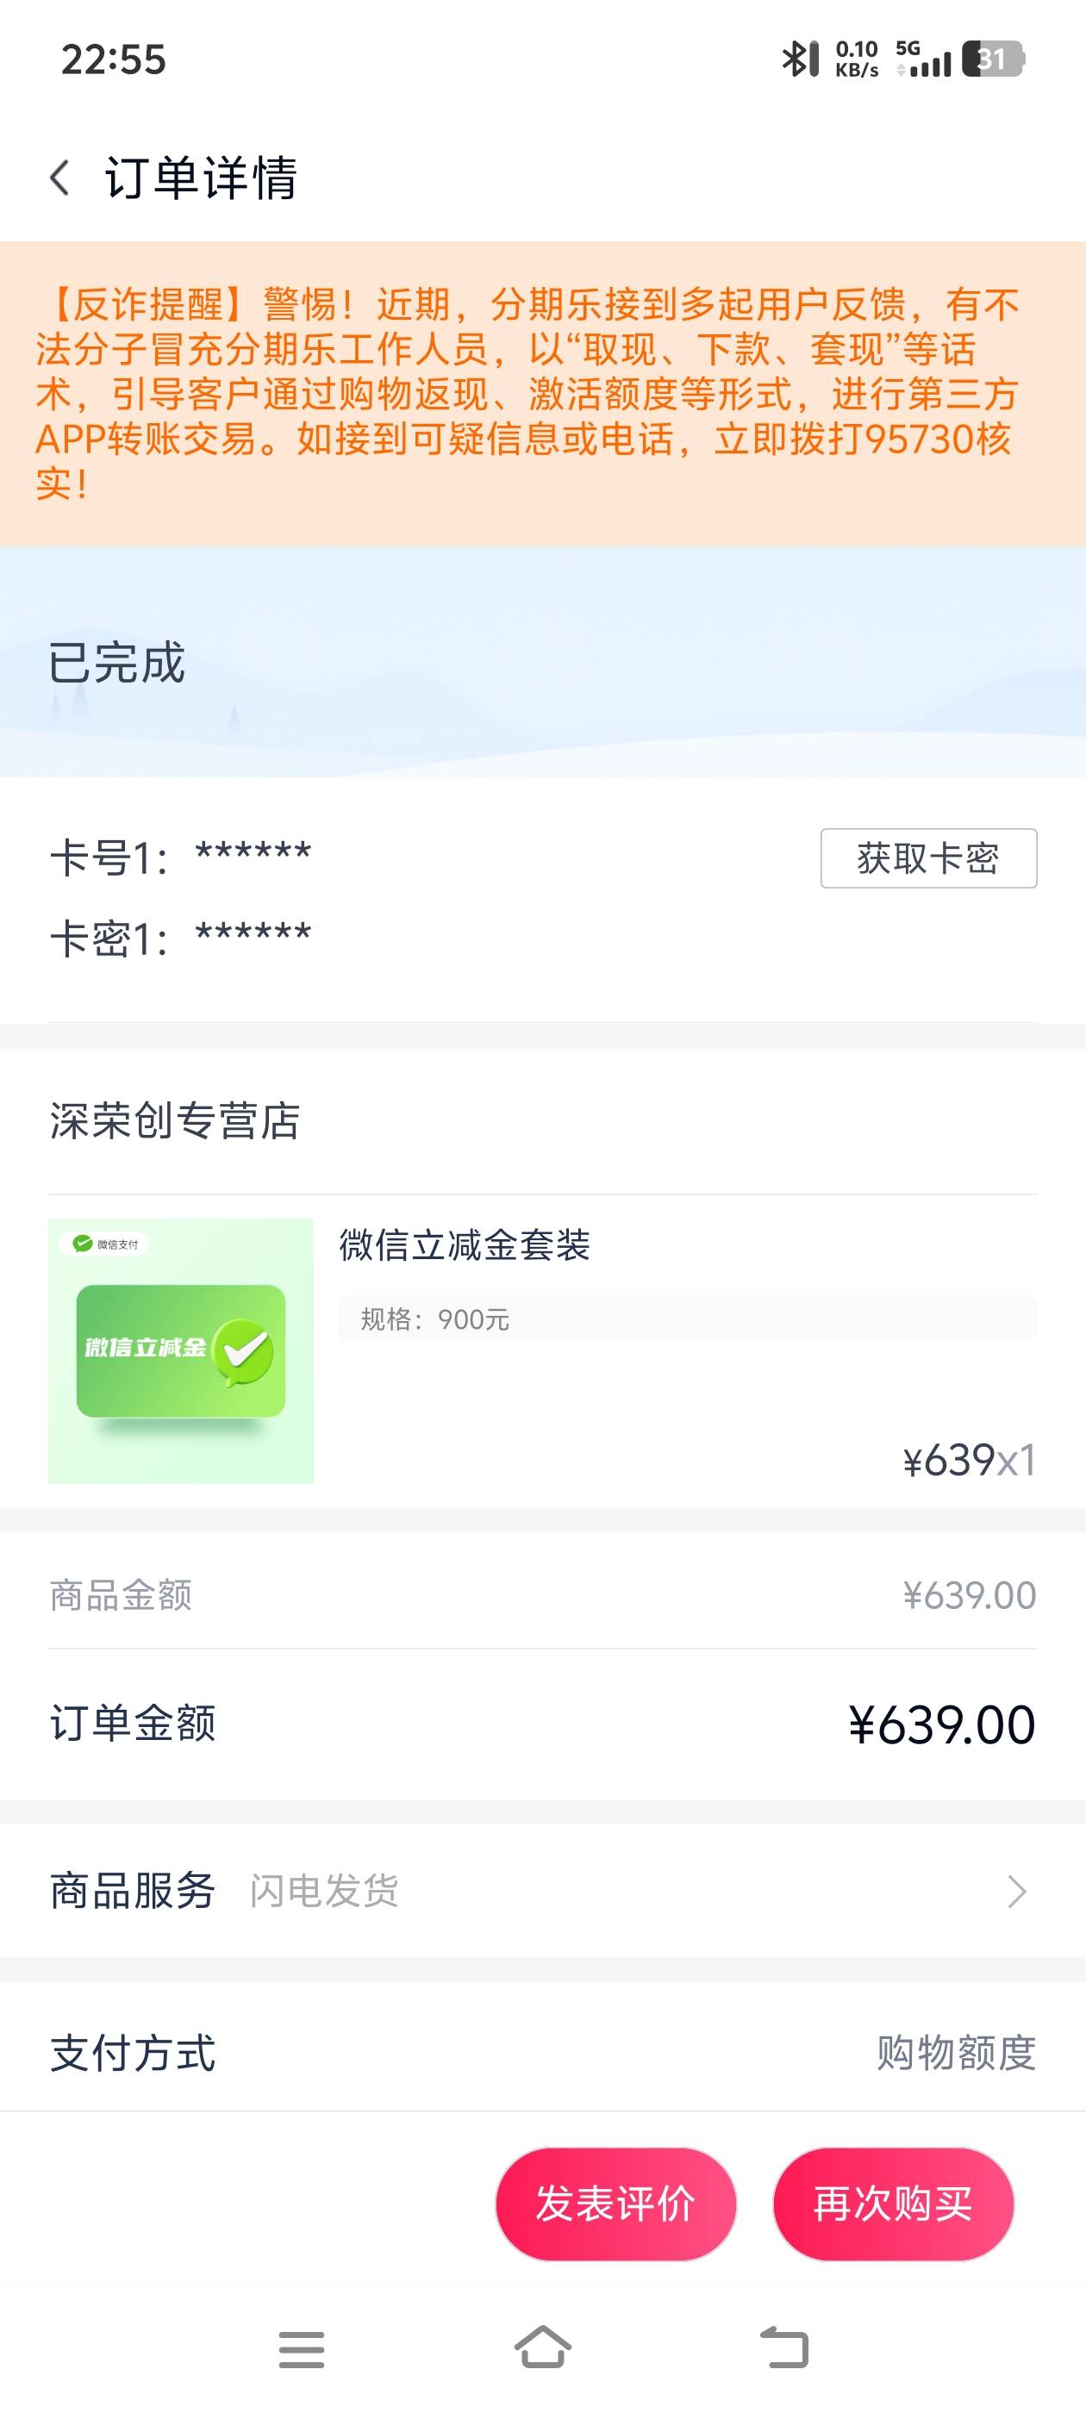The width and height of the screenshot is (1086, 2413).
Task: Tap the Android home navigation icon
Action: (x=542, y=2348)
